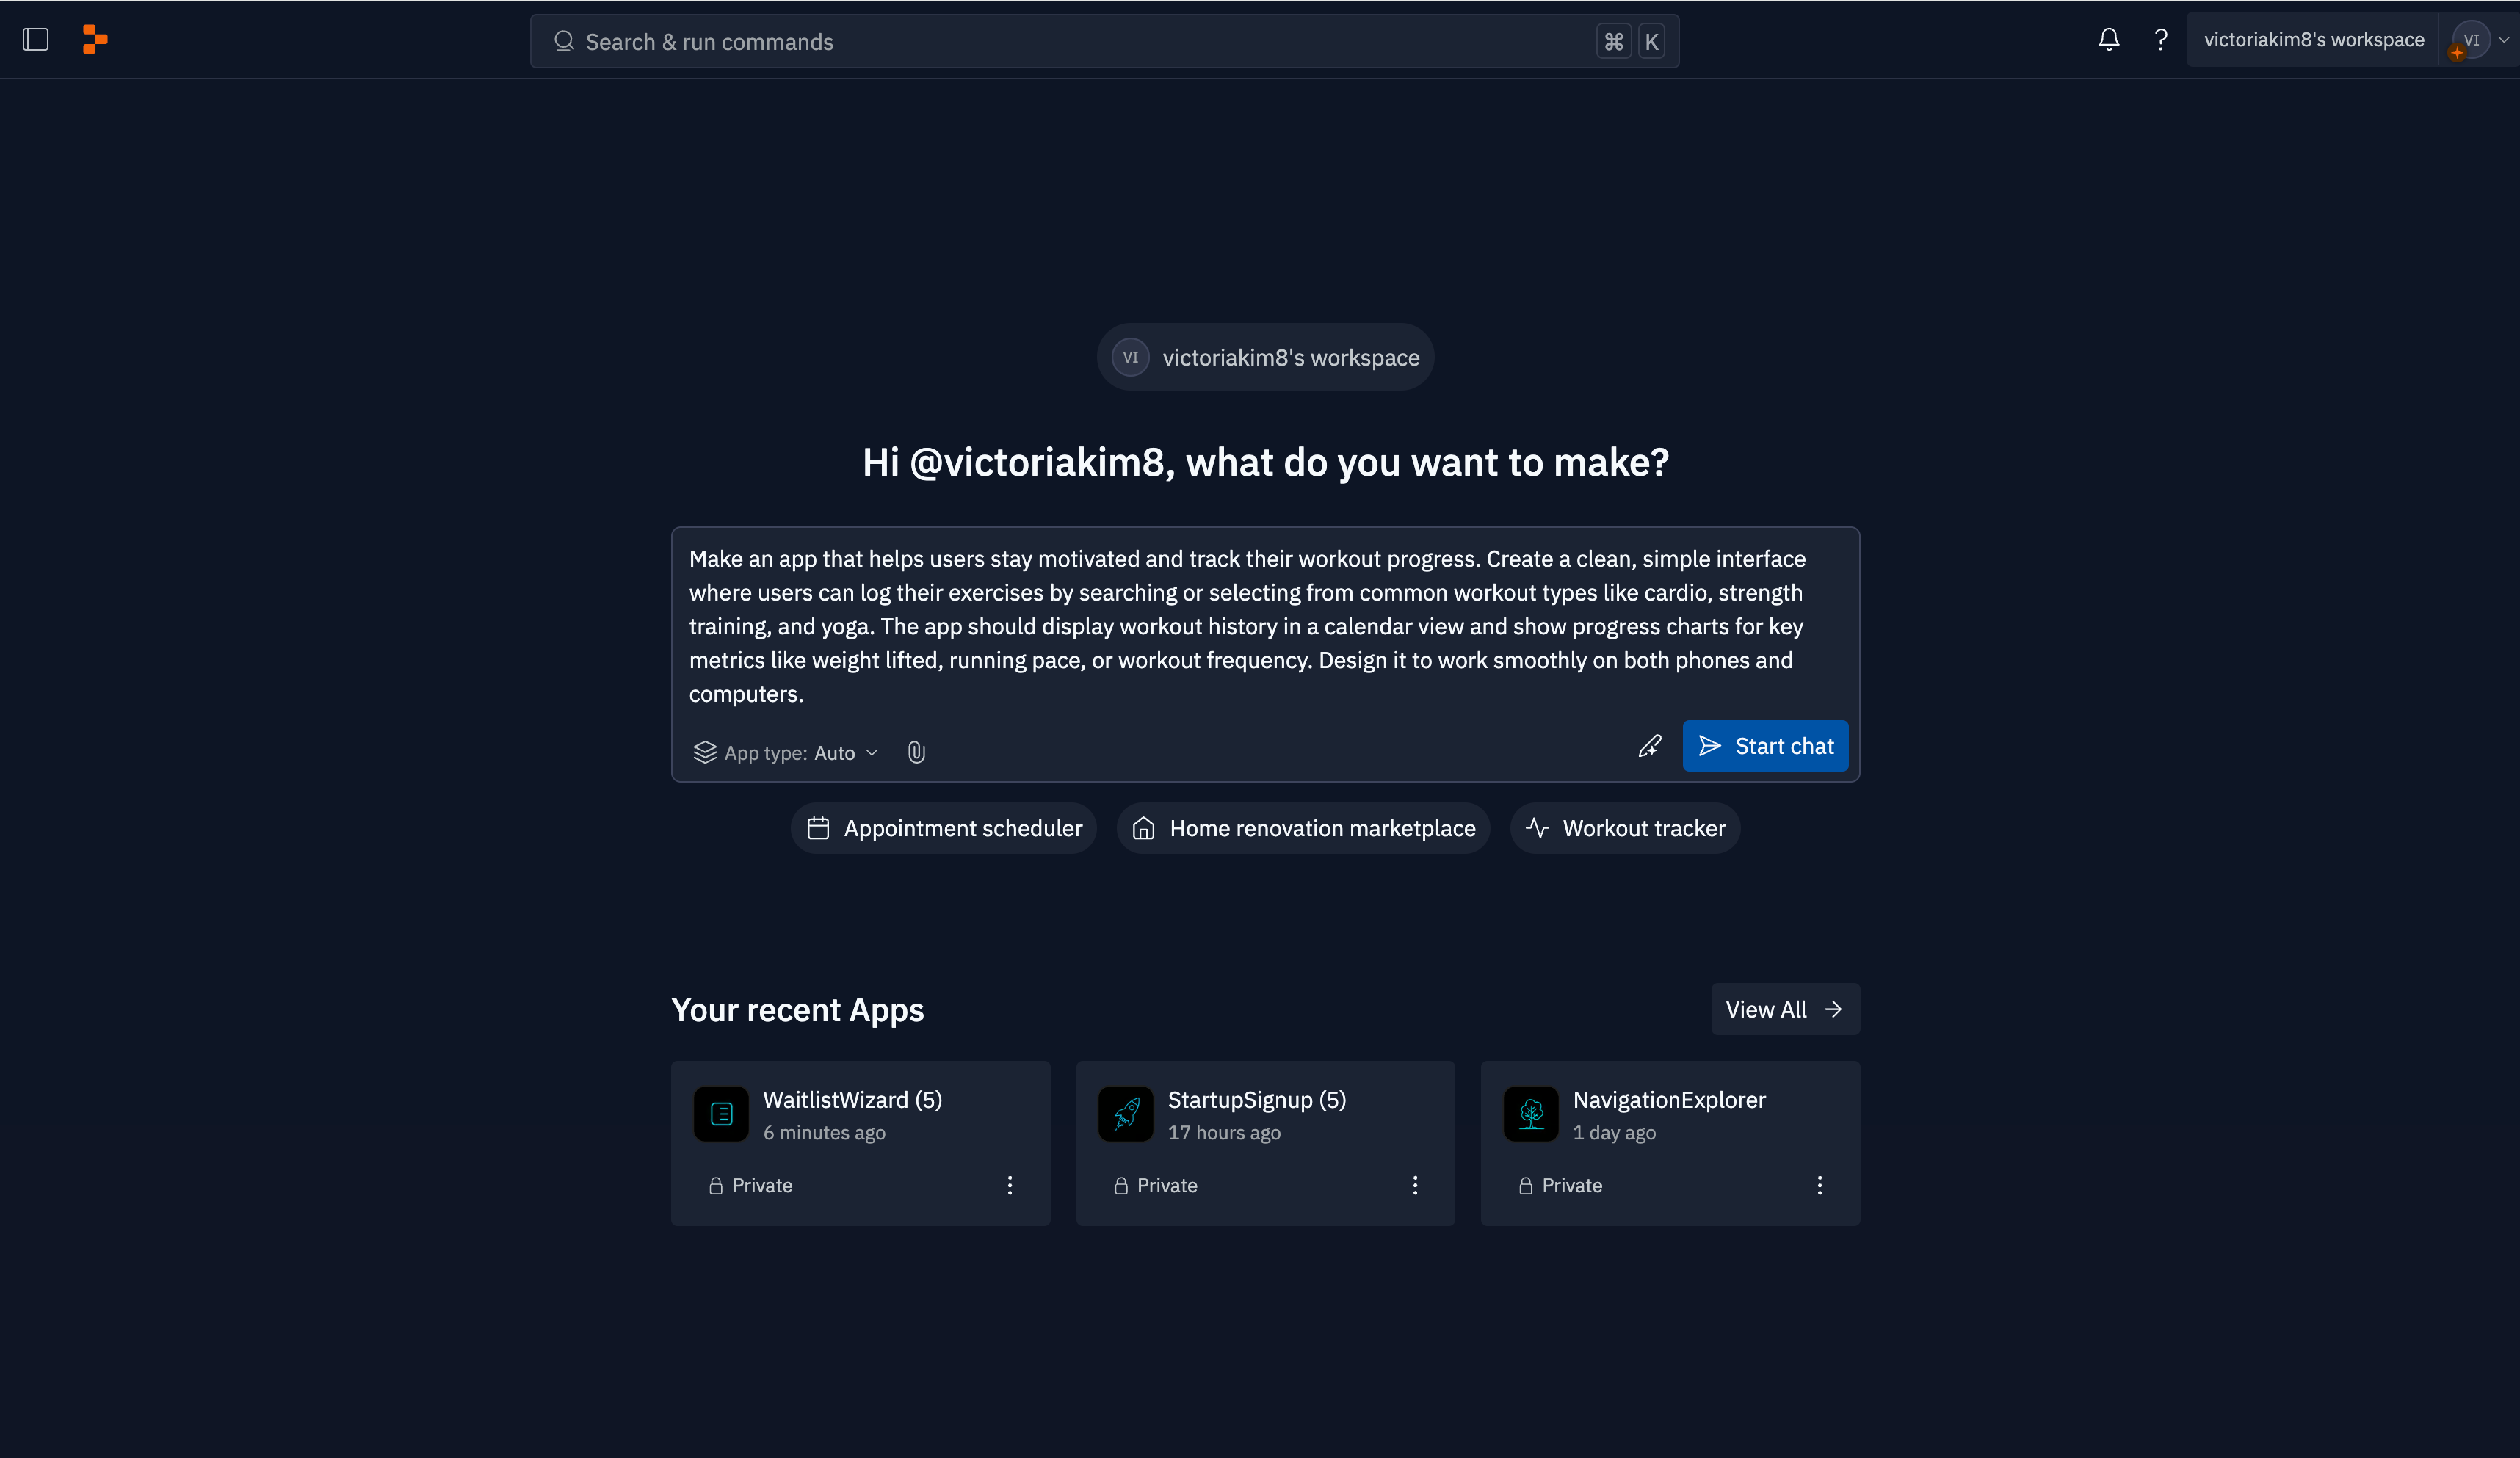
Task: Open the workspace switcher in top bar
Action: click(x=2313, y=40)
